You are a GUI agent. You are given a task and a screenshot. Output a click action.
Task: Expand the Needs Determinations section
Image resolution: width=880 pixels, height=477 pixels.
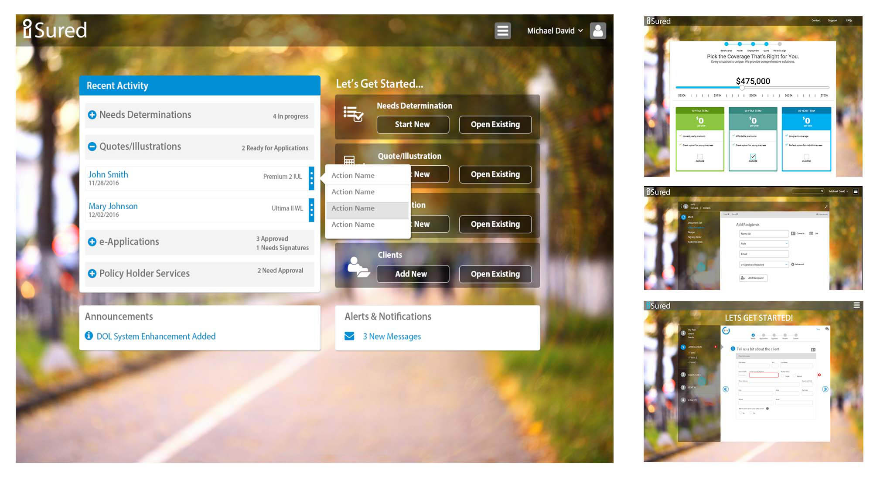(95, 115)
